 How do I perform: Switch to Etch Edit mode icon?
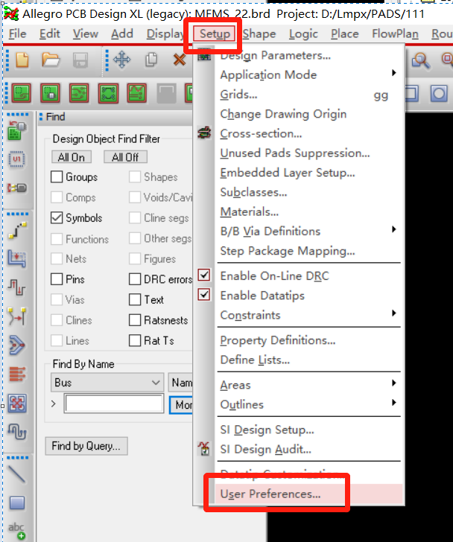[x=79, y=93]
